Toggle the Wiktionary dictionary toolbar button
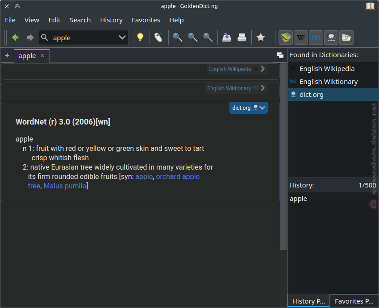Screen dimensions: 379x308 coord(316,37)
